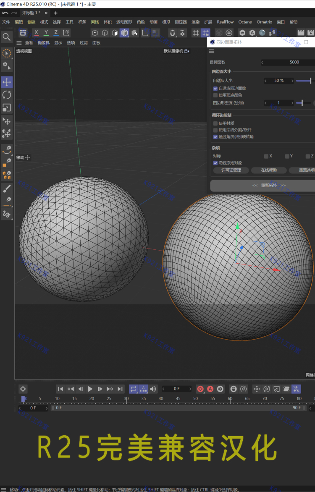315x492 pixels.
Task: Open the 文件 menu
Action: [6, 22]
